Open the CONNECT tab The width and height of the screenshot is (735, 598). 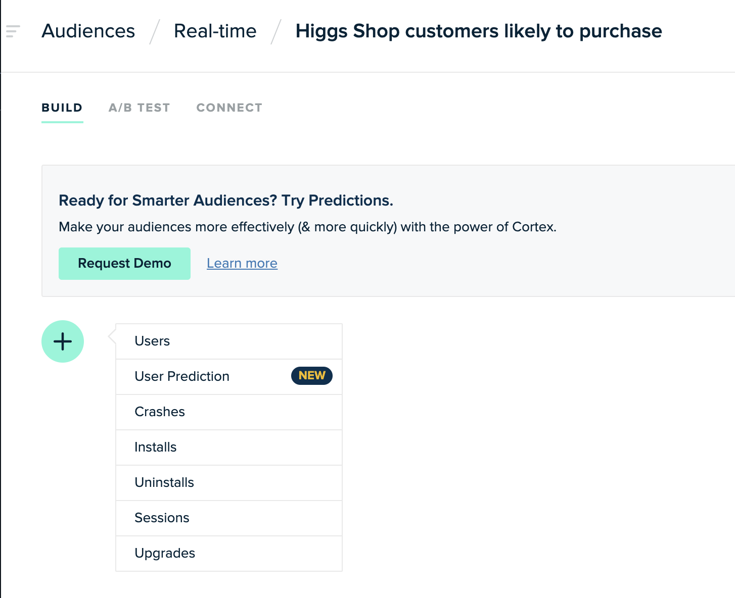point(229,108)
